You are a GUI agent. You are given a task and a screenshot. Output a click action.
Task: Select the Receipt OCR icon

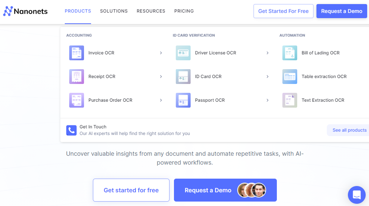pos(77,77)
